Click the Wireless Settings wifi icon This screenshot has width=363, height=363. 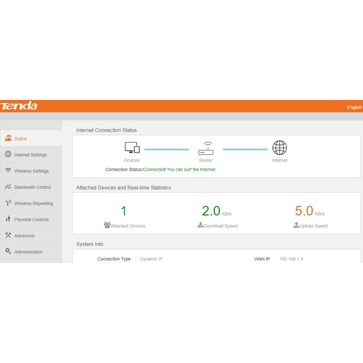pos(8,171)
